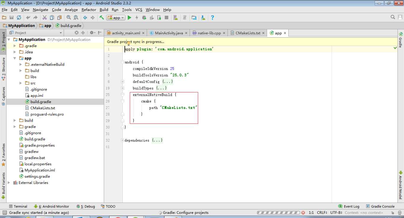Close the app build.gradle tab
Image resolution: width=404 pixels, height=218 pixels.
pos(285,33)
